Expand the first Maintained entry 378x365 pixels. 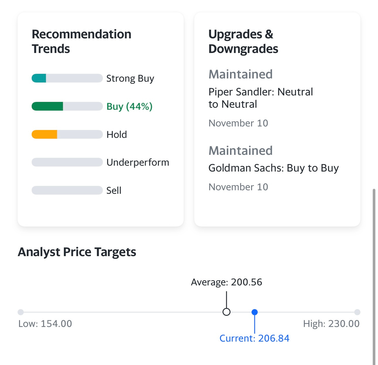coord(240,74)
